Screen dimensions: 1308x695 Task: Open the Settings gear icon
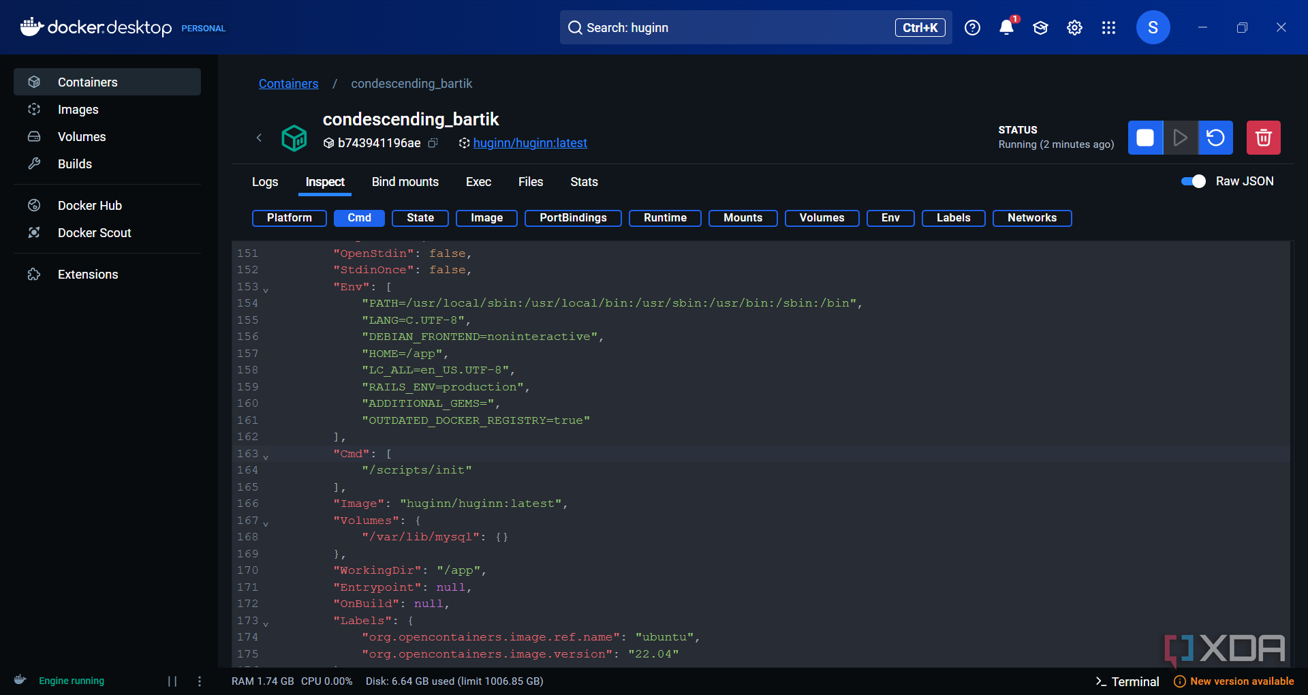1074,27
